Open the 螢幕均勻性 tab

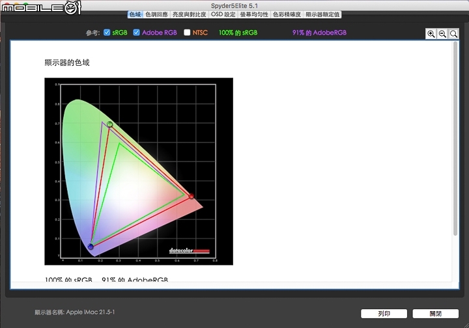(254, 14)
